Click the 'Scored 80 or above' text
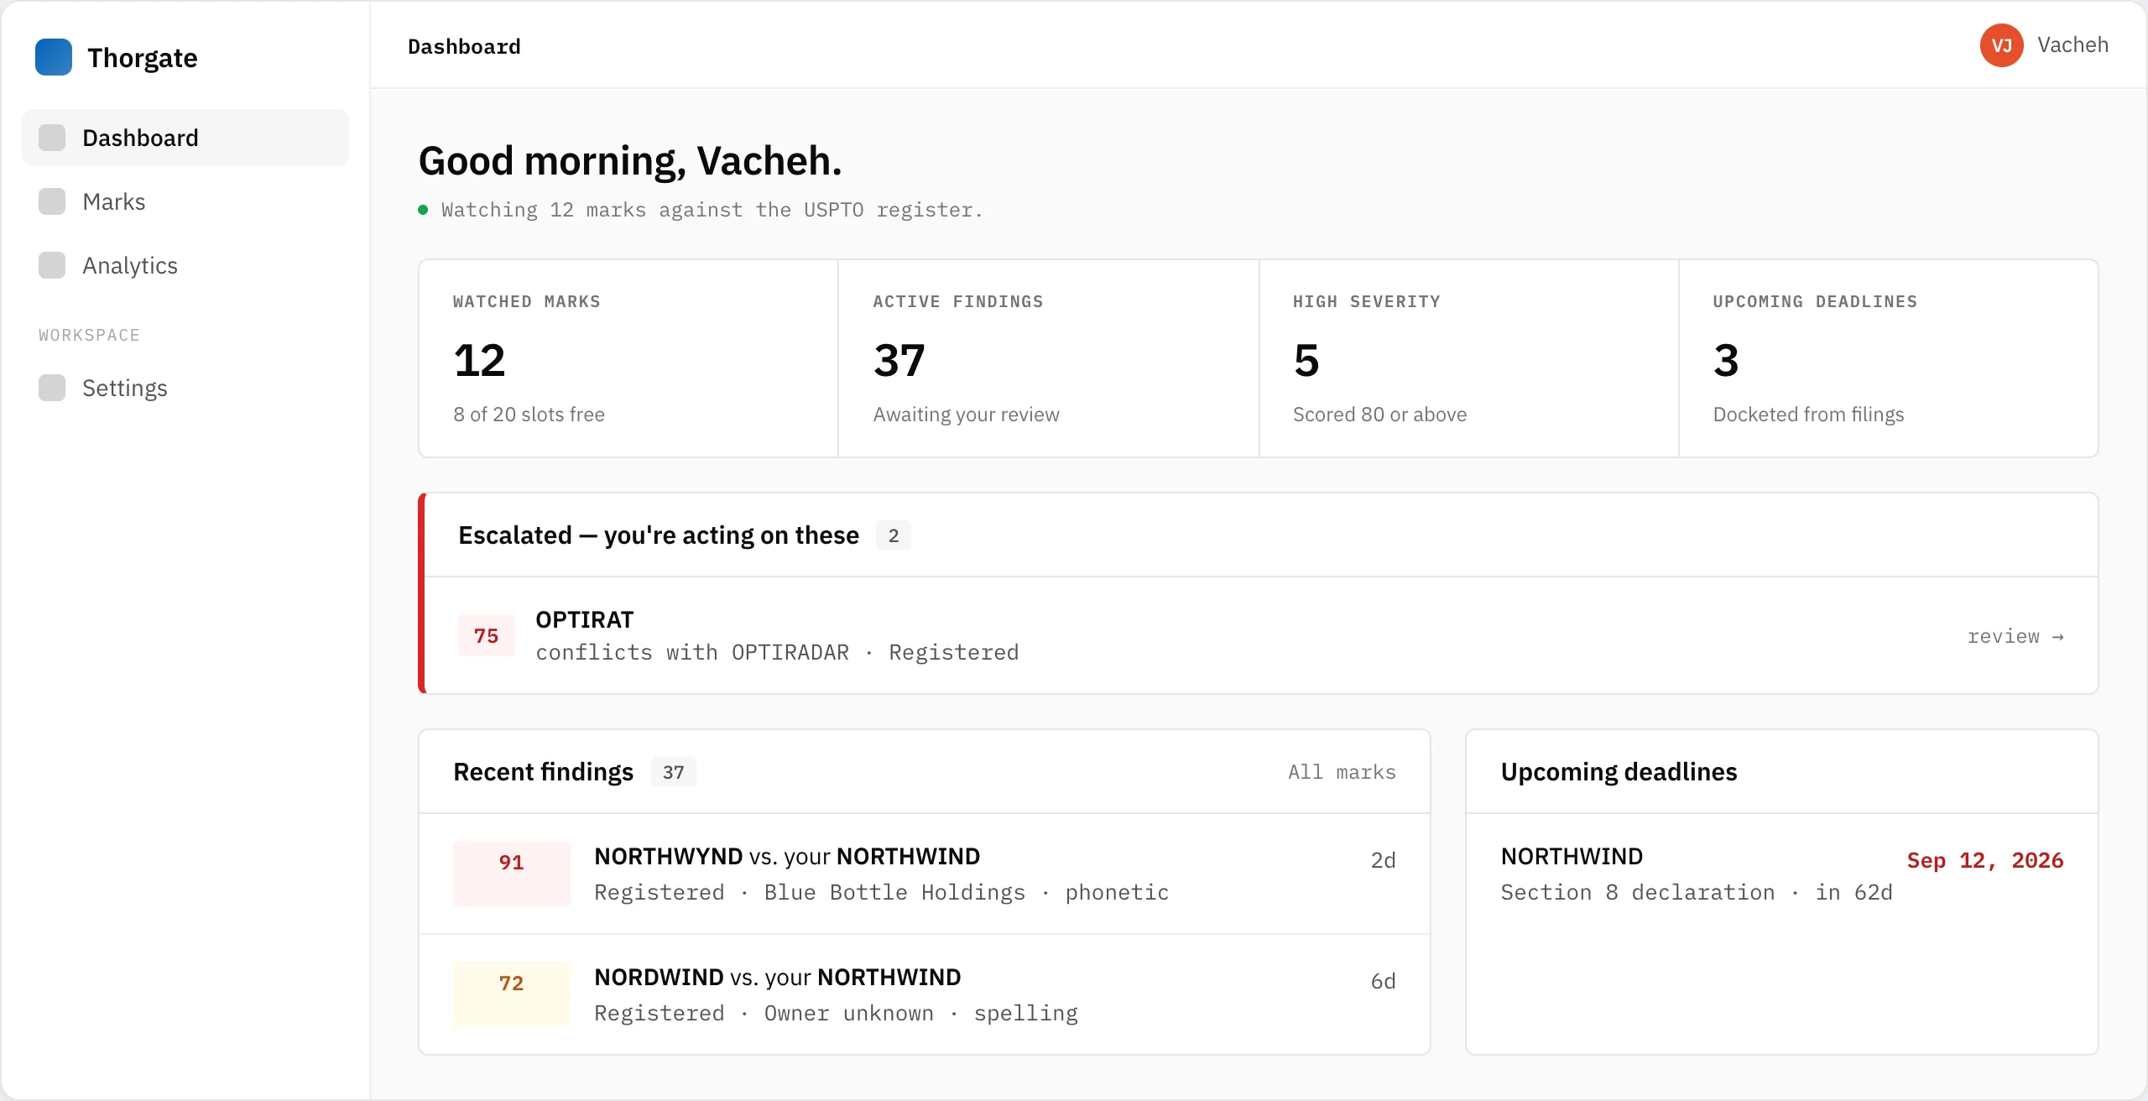 coord(1379,415)
